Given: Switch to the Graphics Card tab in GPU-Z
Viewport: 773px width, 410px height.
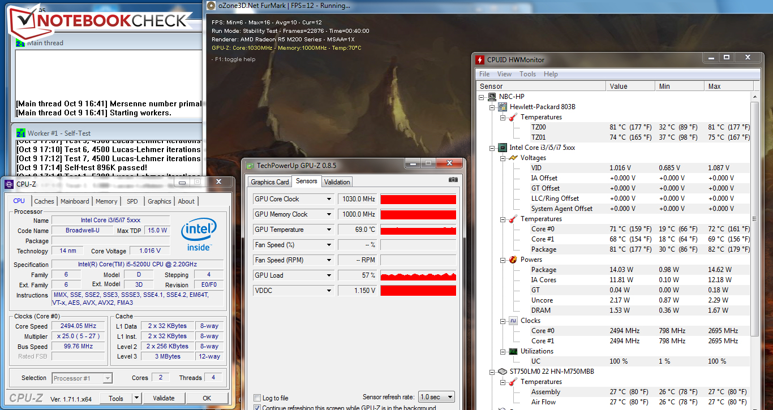Looking at the screenshot, I should pyautogui.click(x=270, y=182).
